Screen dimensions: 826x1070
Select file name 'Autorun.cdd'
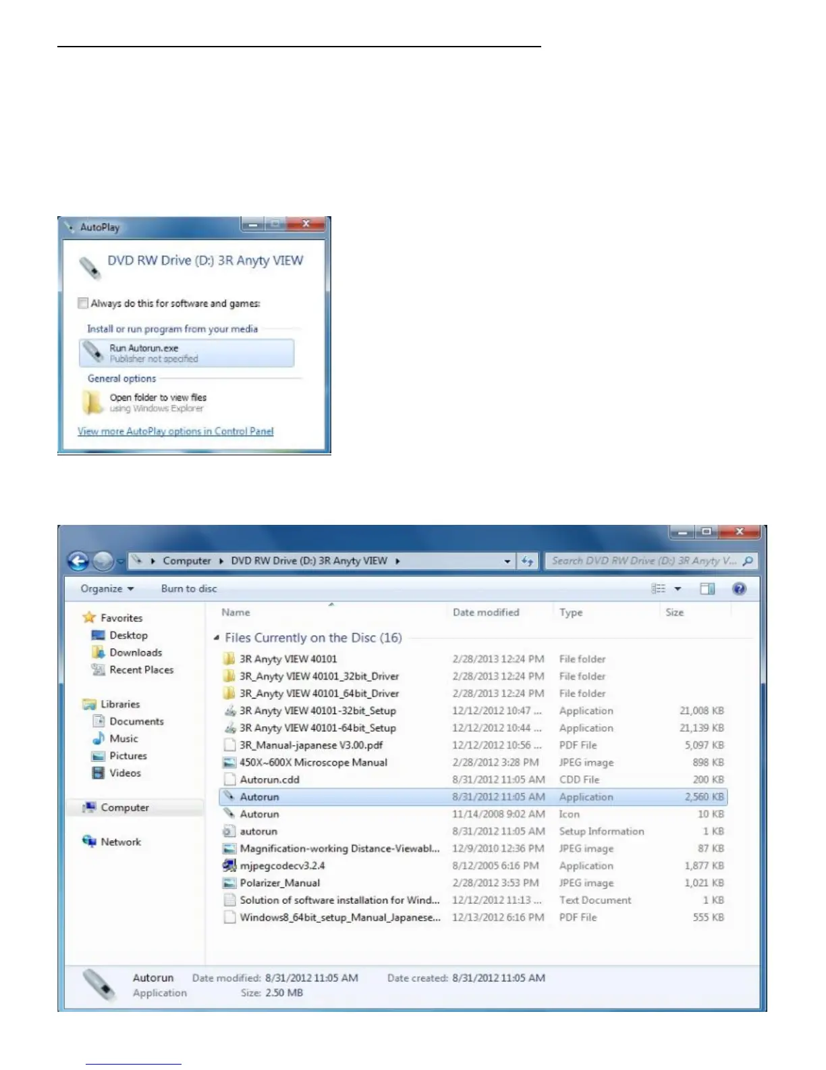[x=269, y=780]
